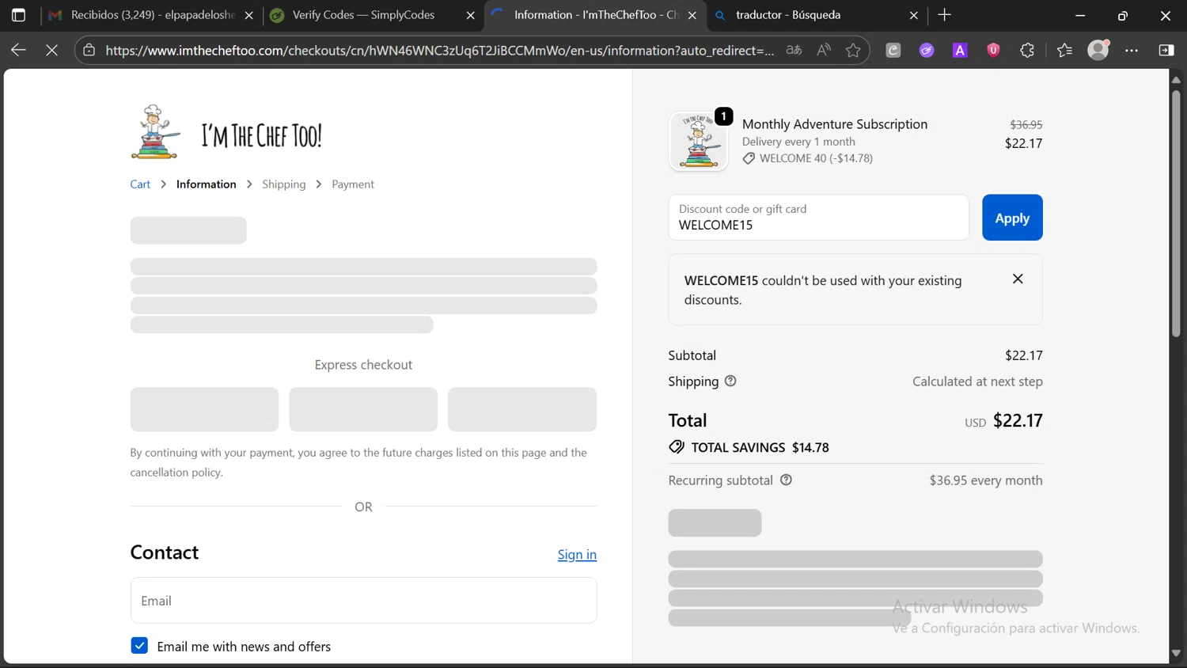Go back to the previous page
1187x668 pixels.
tap(18, 50)
